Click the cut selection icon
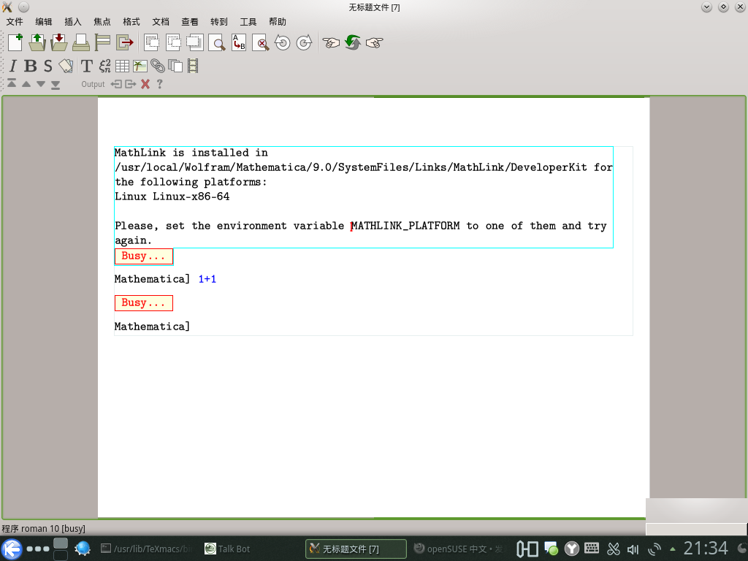 coord(152,42)
